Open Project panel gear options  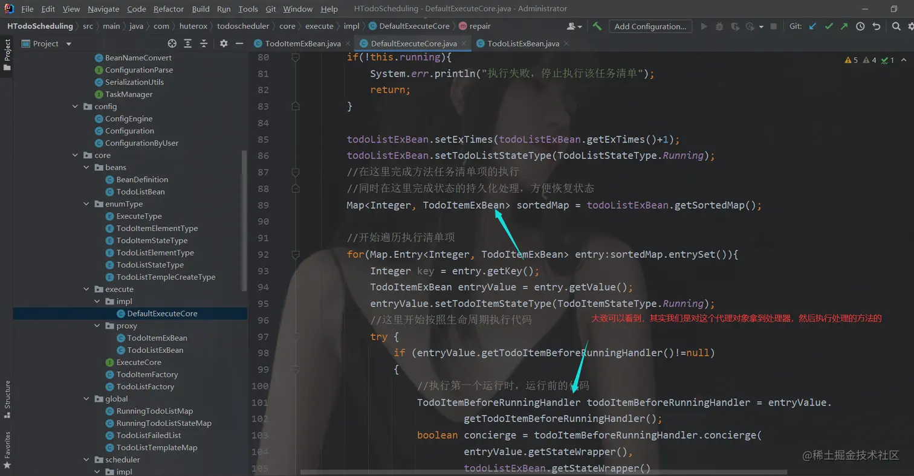(224, 43)
